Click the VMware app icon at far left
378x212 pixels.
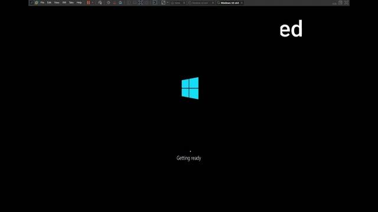(x=31, y=2)
